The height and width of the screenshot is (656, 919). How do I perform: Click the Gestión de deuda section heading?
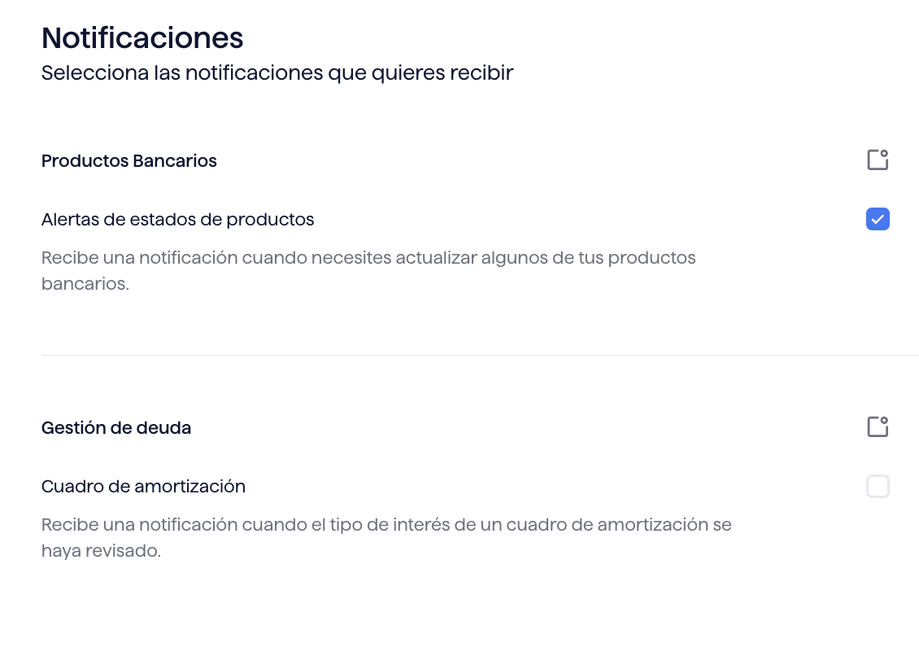click(x=116, y=428)
